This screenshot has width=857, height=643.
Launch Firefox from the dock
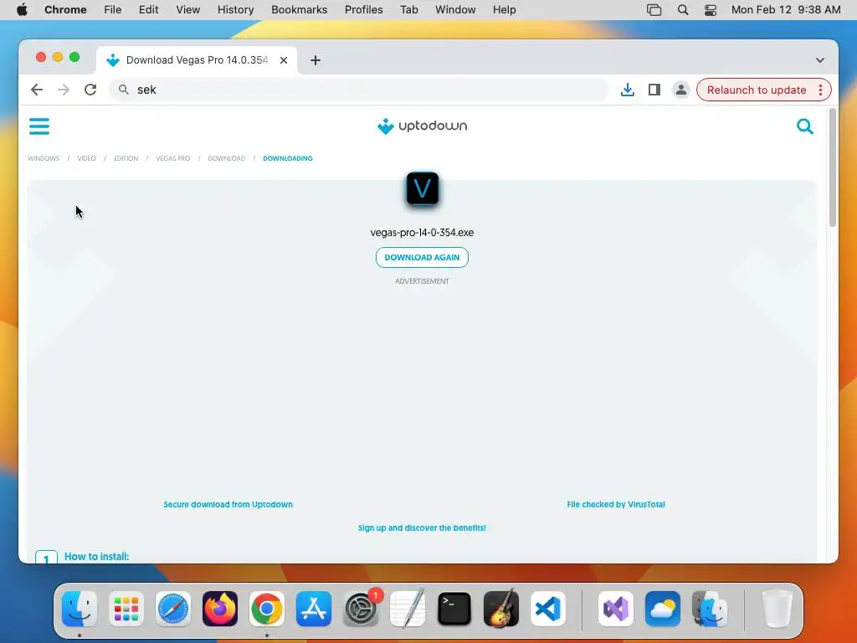coord(220,609)
